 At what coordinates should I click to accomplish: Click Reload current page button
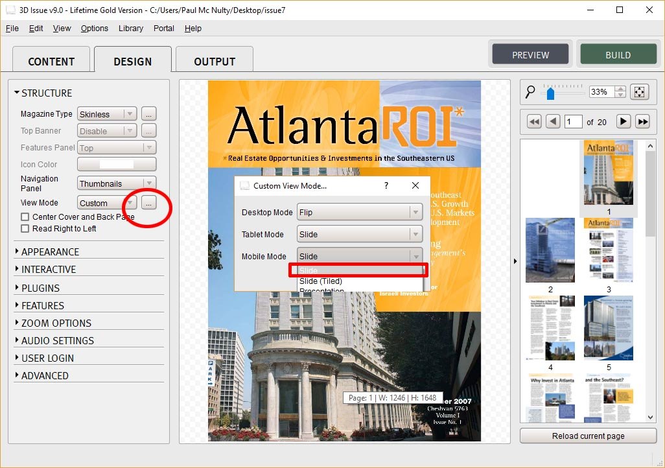point(588,436)
